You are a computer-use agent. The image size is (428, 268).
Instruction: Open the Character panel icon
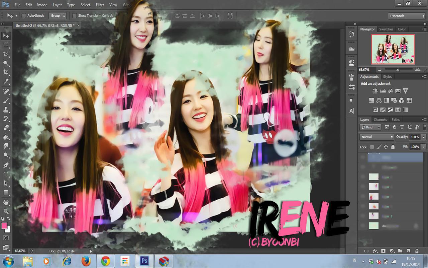[x=351, y=111]
